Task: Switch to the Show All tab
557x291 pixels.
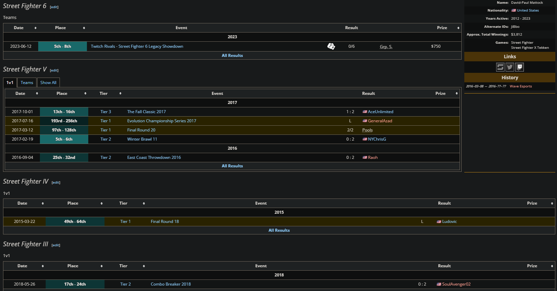Action: pyautogui.click(x=48, y=83)
